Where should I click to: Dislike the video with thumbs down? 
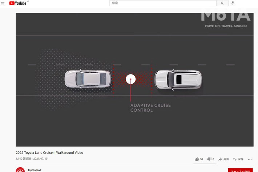point(209,159)
